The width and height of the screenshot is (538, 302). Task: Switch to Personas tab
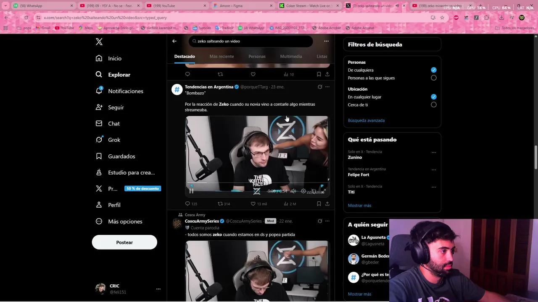click(x=257, y=56)
